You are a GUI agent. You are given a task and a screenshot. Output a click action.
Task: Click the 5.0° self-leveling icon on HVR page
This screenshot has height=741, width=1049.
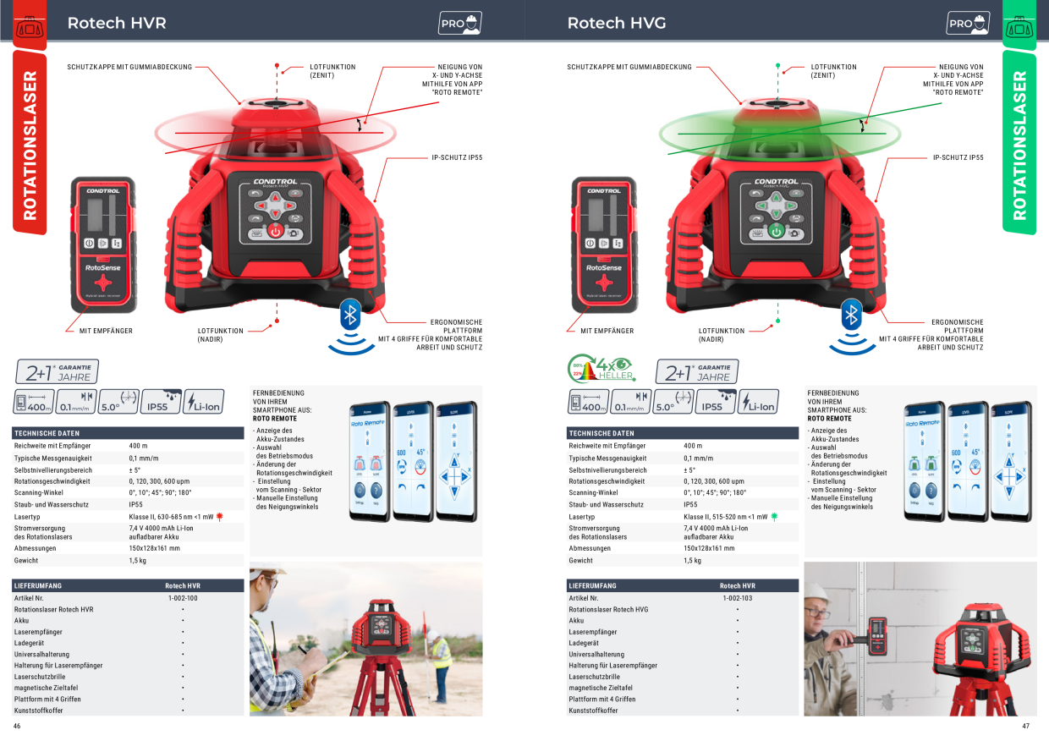(118, 402)
